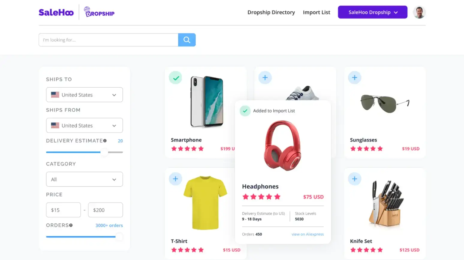Add T-Shirt with the plus icon
The width and height of the screenshot is (464, 260).
tap(176, 179)
